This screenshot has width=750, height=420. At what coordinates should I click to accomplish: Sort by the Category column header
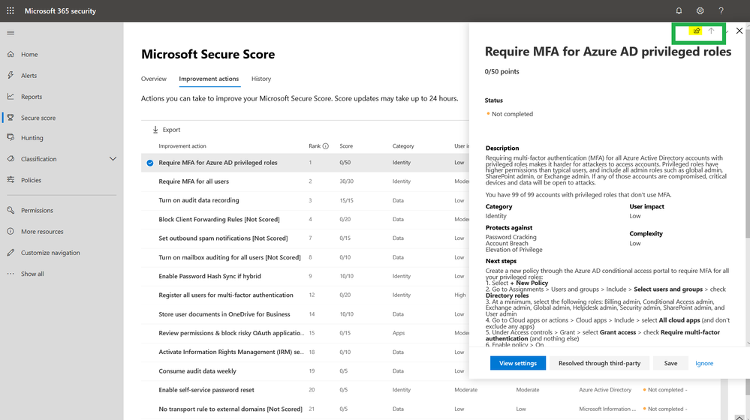pyautogui.click(x=403, y=146)
